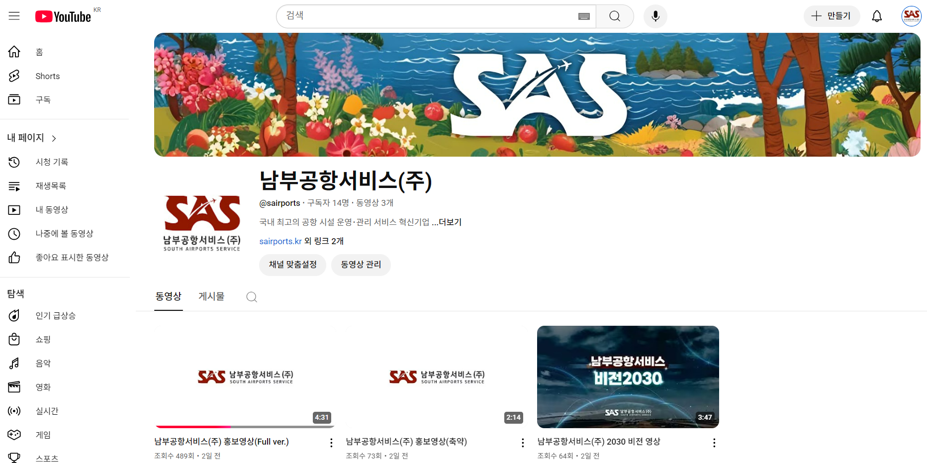Open the 비전2030 video thumbnail
927x463 pixels.
[628, 377]
